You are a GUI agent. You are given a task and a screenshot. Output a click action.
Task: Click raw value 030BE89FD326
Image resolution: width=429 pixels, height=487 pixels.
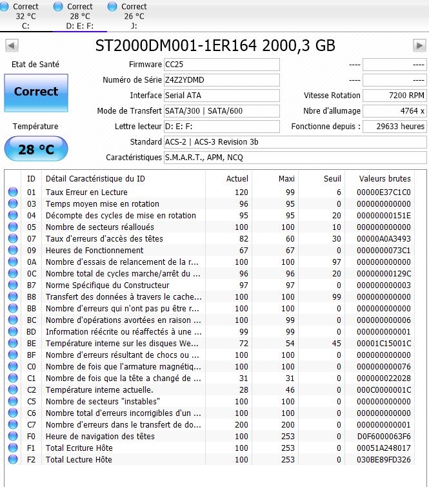click(x=384, y=460)
